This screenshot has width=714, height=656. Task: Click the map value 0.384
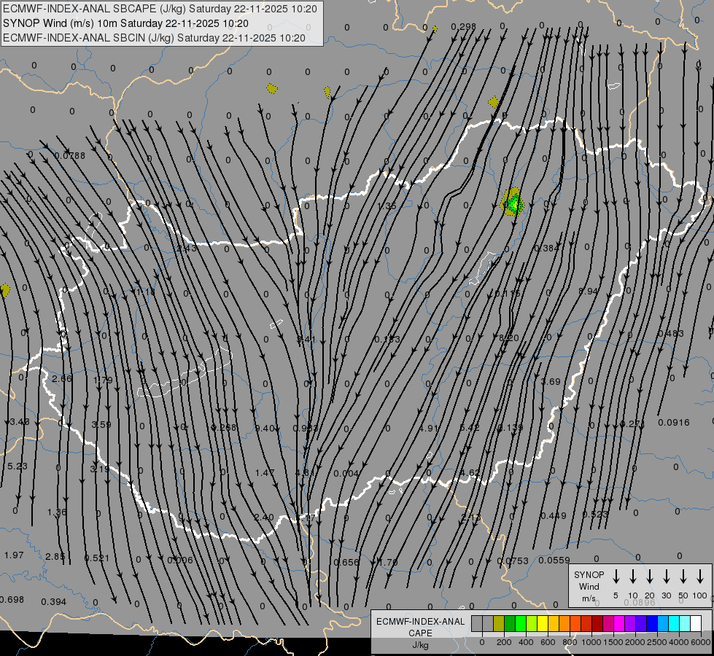tap(546, 248)
